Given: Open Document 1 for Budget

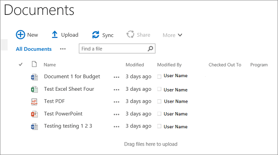Looking at the screenshot, I should point(72,77).
